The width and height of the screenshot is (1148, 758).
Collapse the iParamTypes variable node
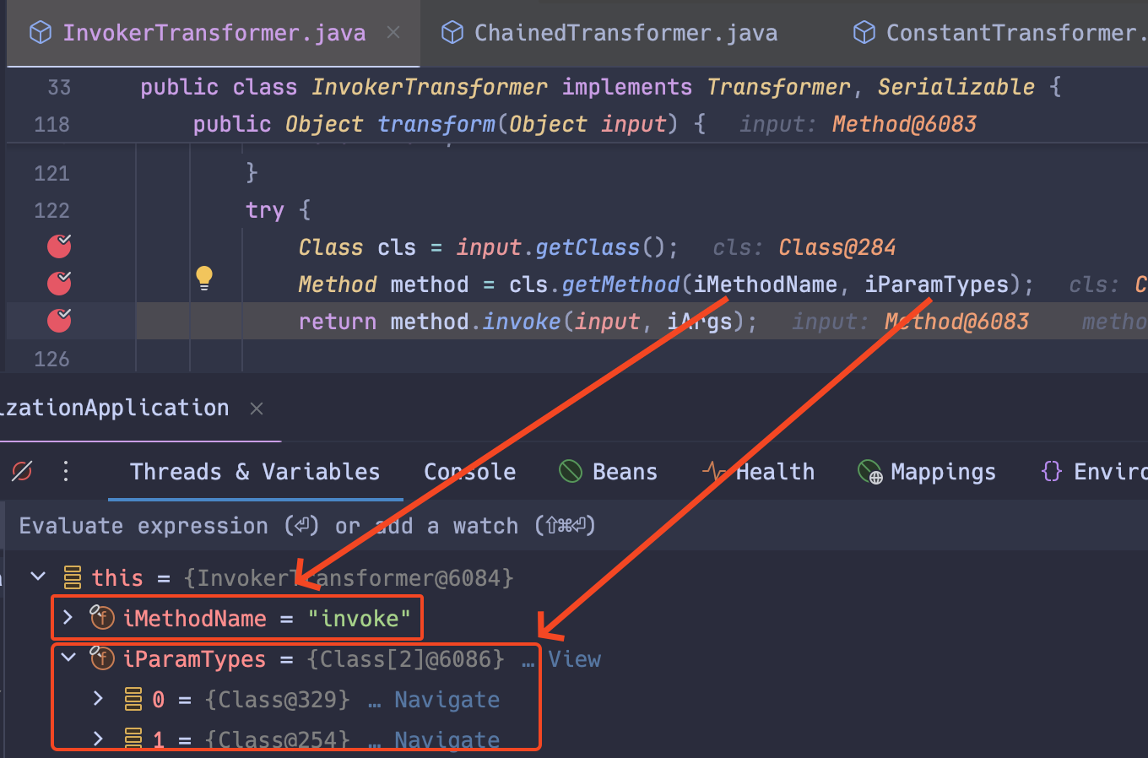pyautogui.click(x=68, y=658)
